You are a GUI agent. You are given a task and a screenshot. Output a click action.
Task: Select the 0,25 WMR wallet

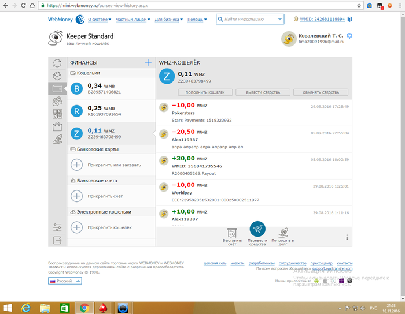111,111
